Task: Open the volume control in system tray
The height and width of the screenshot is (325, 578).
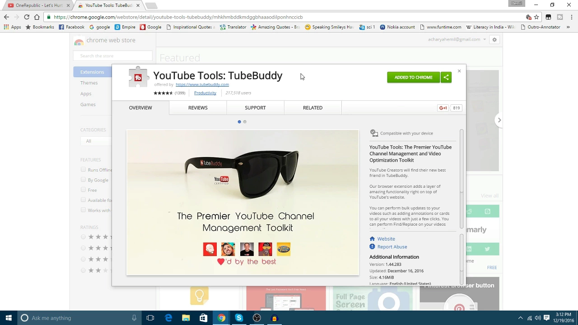Action: pyautogui.click(x=538, y=318)
